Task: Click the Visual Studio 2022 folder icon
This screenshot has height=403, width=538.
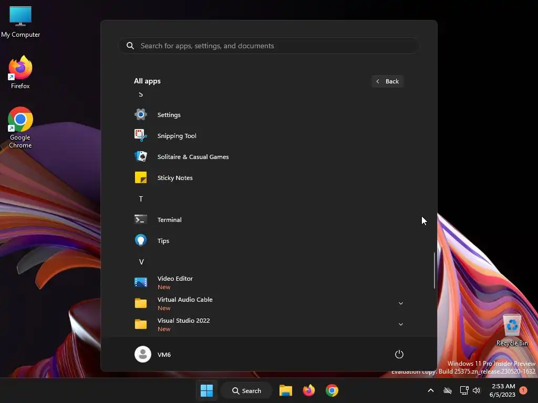Action: (x=141, y=324)
